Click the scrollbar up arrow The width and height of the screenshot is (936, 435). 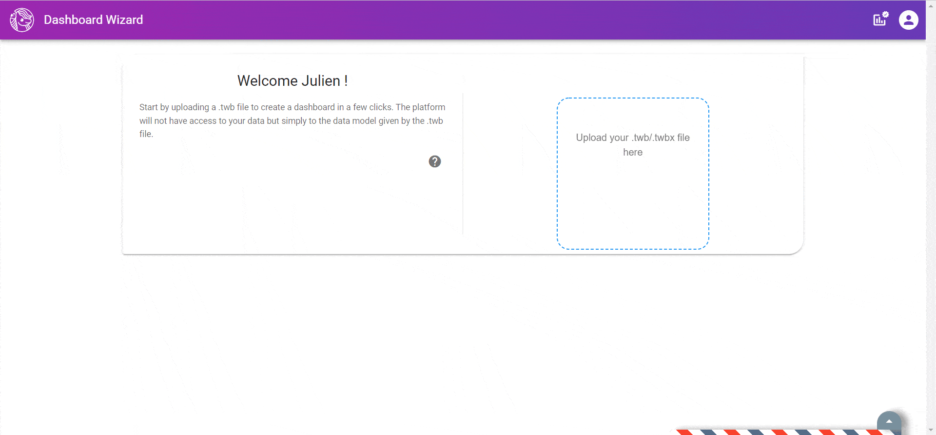coord(931,5)
